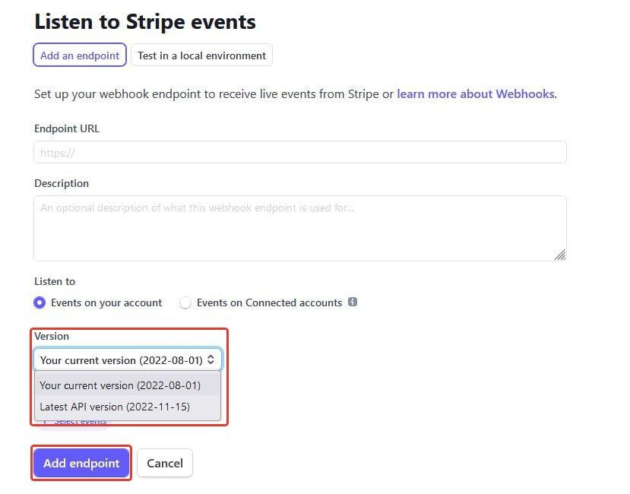Focus the Endpoint URL https:// field
This screenshot has height=494, width=630.
[x=300, y=152]
